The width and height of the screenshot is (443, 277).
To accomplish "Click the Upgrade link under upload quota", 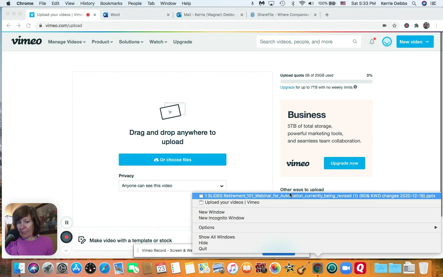I will tap(287, 87).
